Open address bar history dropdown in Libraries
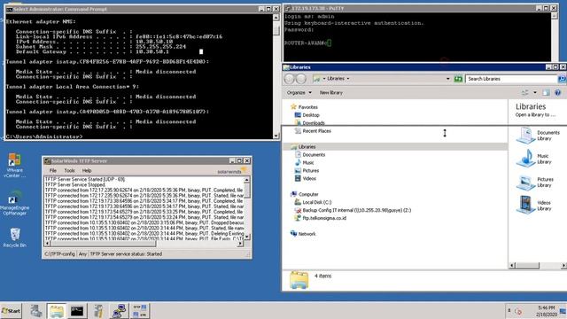The width and height of the screenshot is (567, 319). 447,79
